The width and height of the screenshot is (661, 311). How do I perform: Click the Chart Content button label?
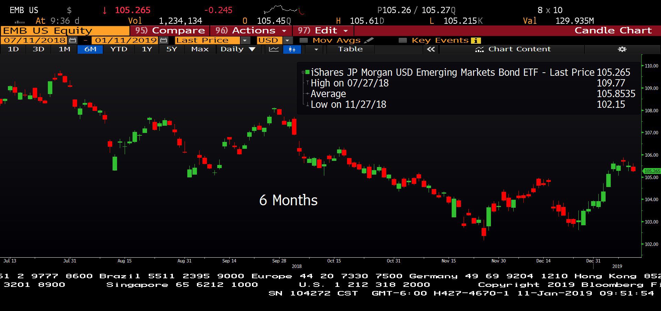pyautogui.click(x=519, y=49)
